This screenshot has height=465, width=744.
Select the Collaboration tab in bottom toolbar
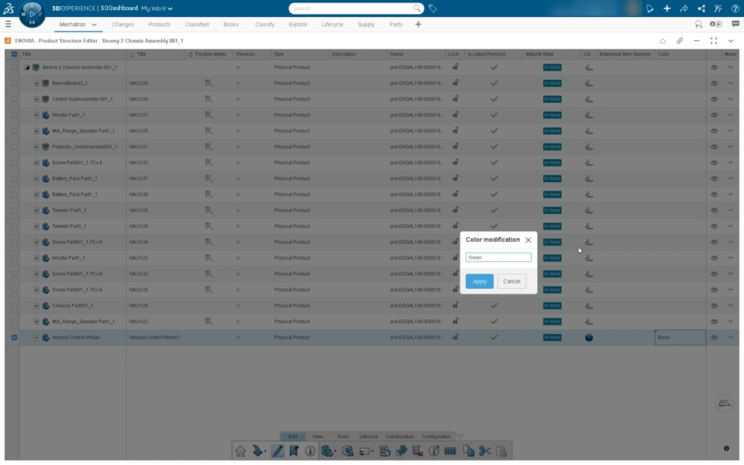coord(400,436)
